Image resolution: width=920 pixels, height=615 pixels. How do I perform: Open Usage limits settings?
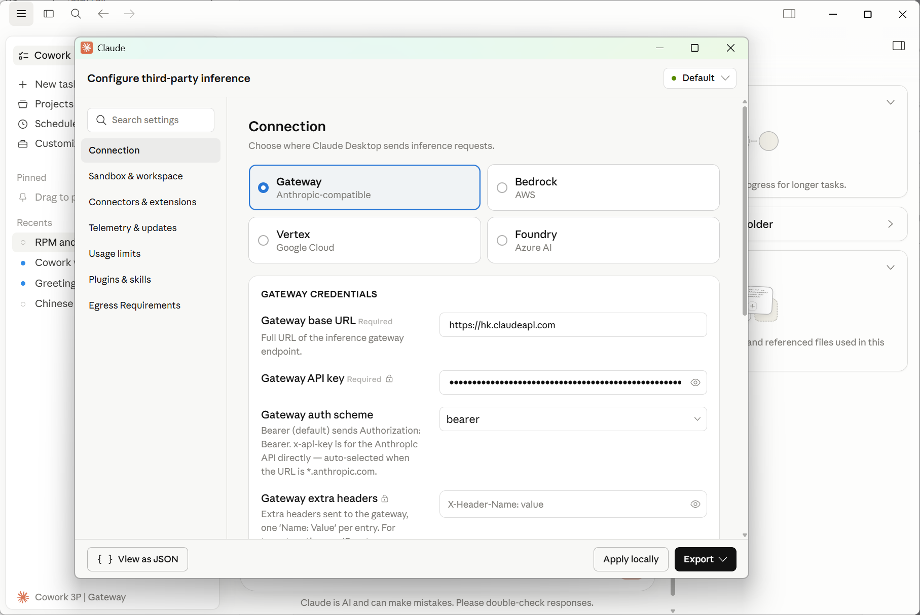tap(151, 254)
